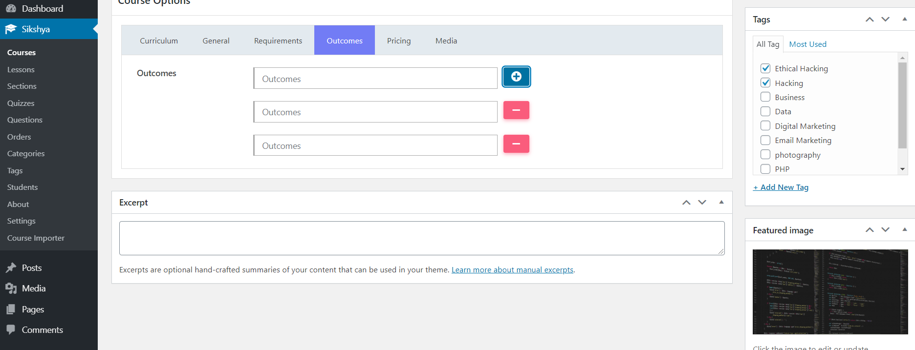
Task: Click the Dashboard gauge icon
Action: click(11, 8)
